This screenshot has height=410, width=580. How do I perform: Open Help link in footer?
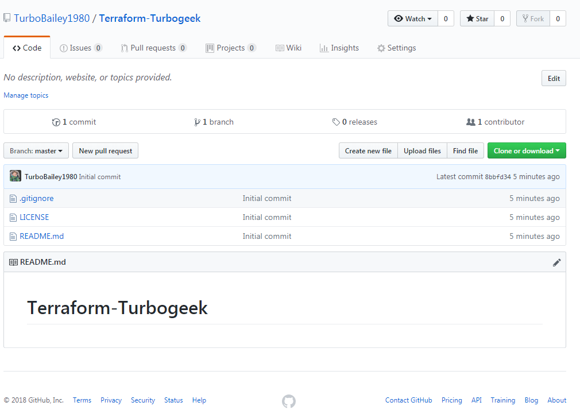pos(199,400)
